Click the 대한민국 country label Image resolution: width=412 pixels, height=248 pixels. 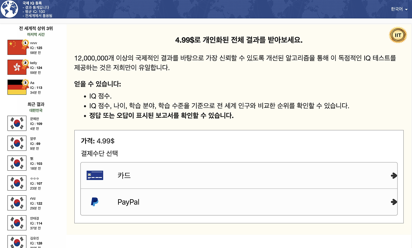point(36,110)
